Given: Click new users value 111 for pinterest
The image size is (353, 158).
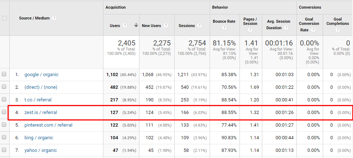Looking at the screenshot, I should pyautogui.click(x=149, y=125).
